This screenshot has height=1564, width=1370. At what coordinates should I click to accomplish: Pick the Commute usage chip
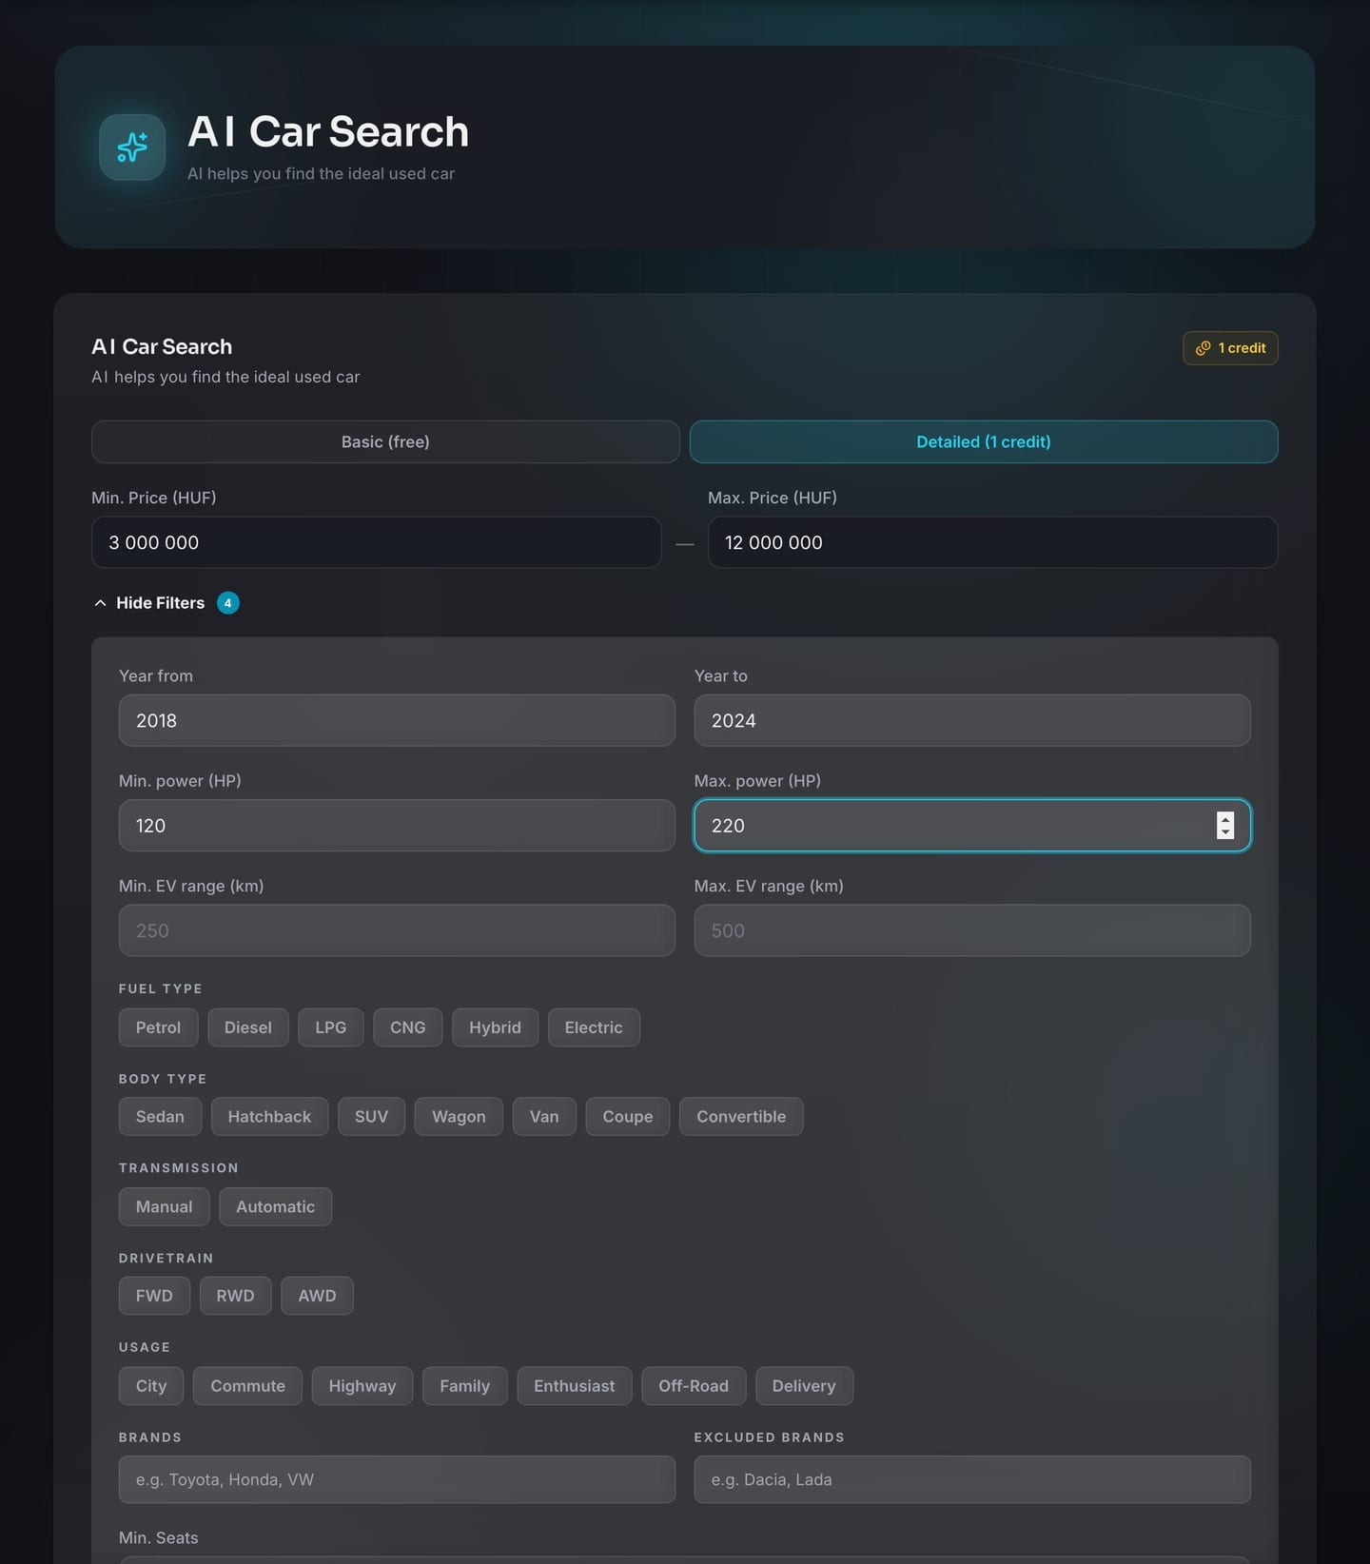coord(247,1386)
